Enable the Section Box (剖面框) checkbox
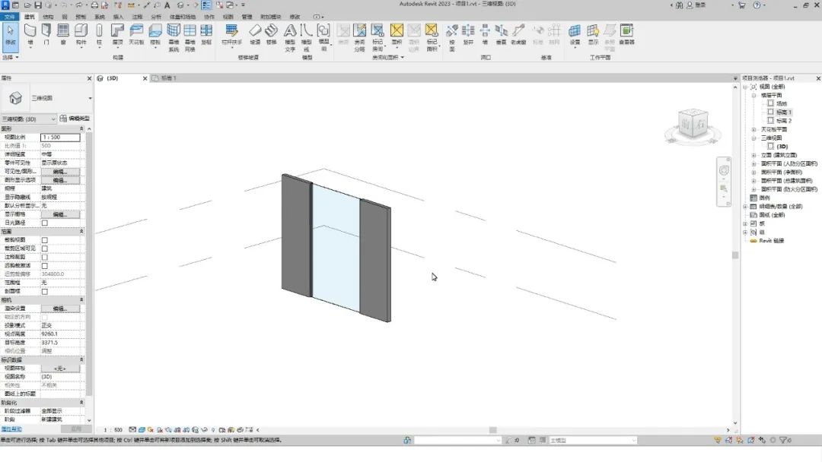This screenshot has width=822, height=462. [45, 292]
